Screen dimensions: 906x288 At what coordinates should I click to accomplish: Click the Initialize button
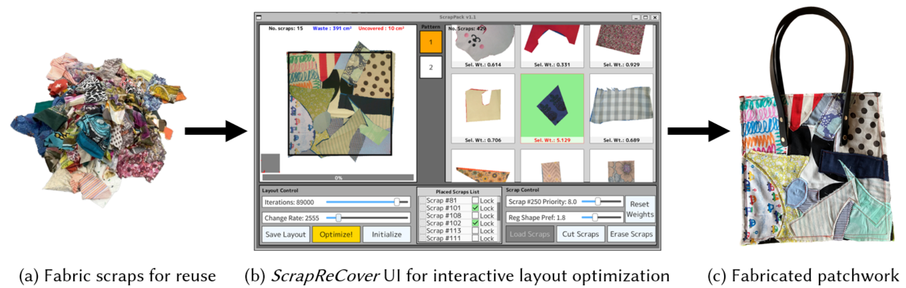[x=386, y=234]
